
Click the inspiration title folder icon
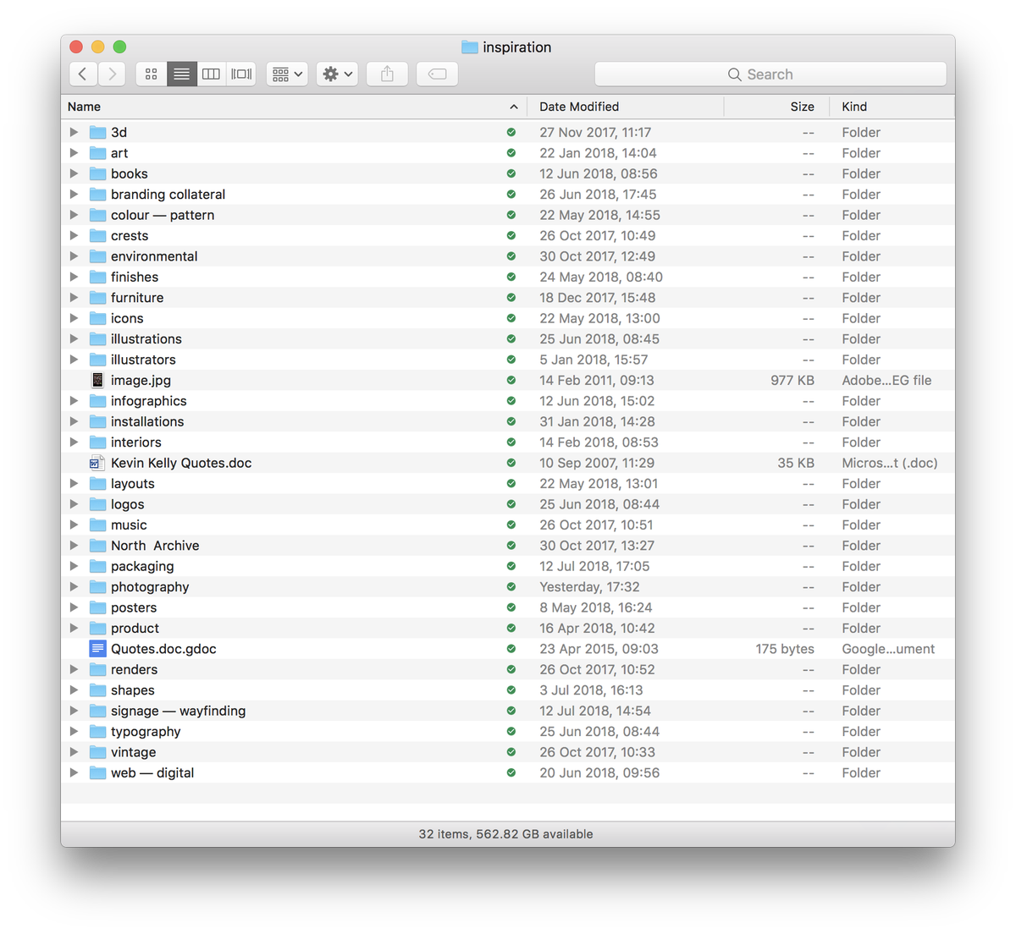[470, 47]
